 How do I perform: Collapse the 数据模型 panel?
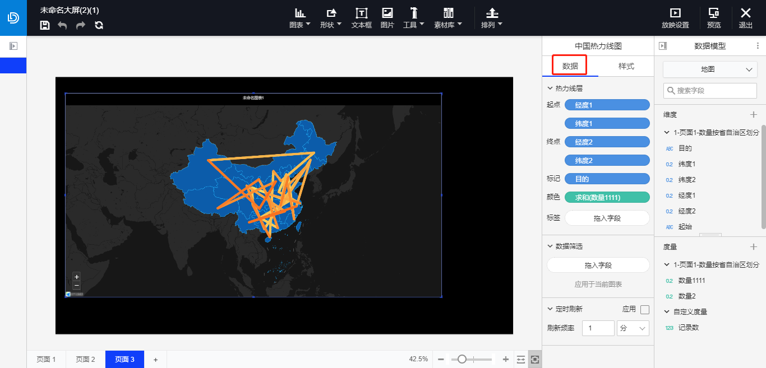(x=663, y=46)
